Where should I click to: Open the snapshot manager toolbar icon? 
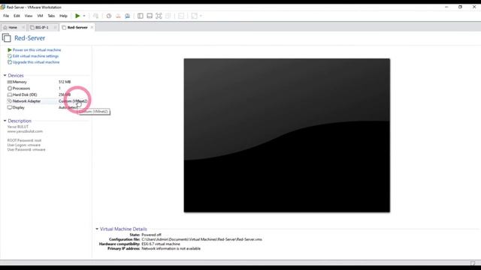point(127,16)
